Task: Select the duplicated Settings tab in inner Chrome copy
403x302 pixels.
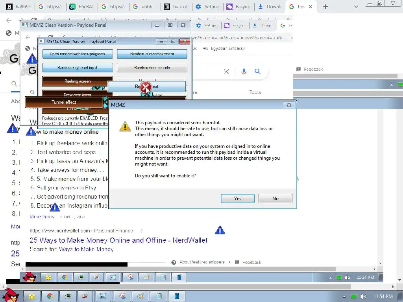Action: coord(207,26)
